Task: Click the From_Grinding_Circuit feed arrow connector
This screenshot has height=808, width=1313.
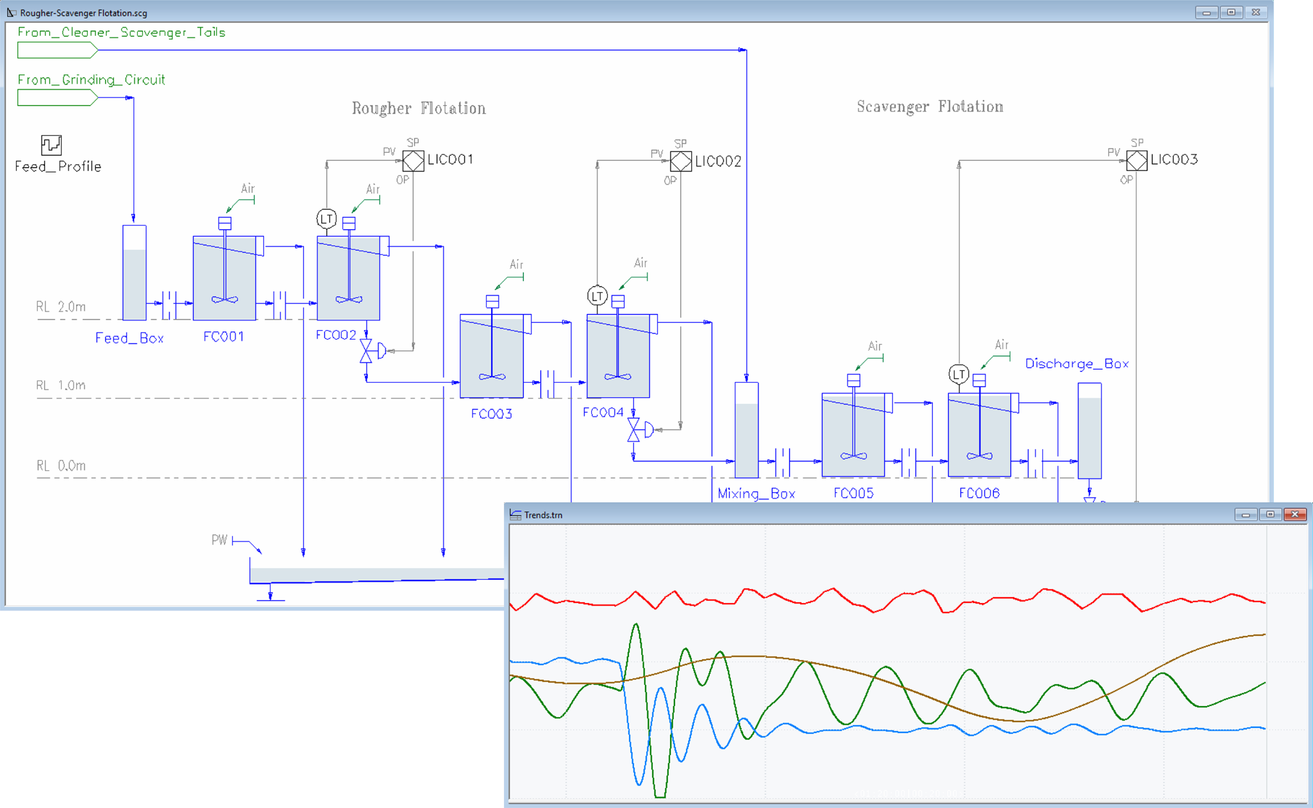Action: tap(58, 97)
